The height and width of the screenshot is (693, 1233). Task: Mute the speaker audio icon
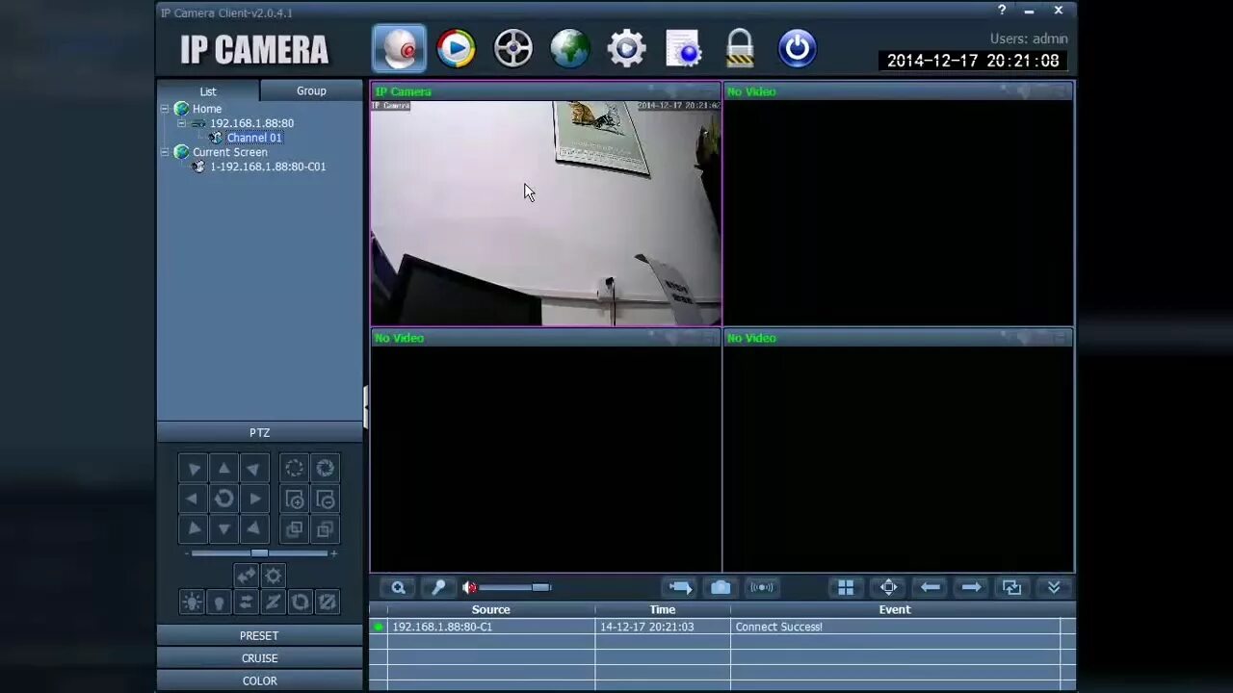[469, 587]
